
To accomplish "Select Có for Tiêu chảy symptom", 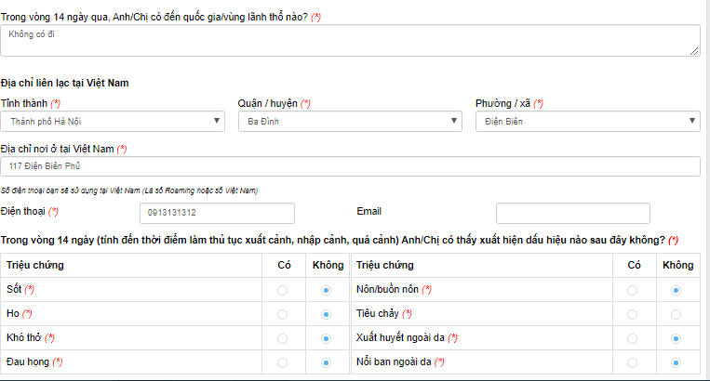I will coord(632,315).
